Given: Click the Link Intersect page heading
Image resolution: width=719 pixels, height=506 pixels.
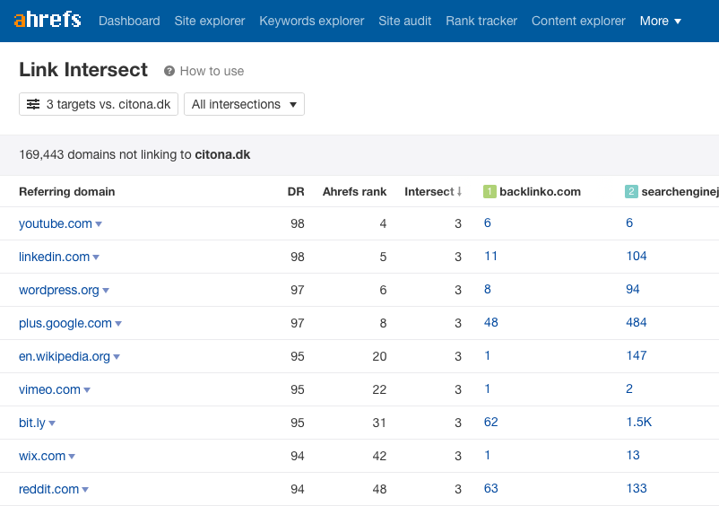Looking at the screenshot, I should pos(83,70).
